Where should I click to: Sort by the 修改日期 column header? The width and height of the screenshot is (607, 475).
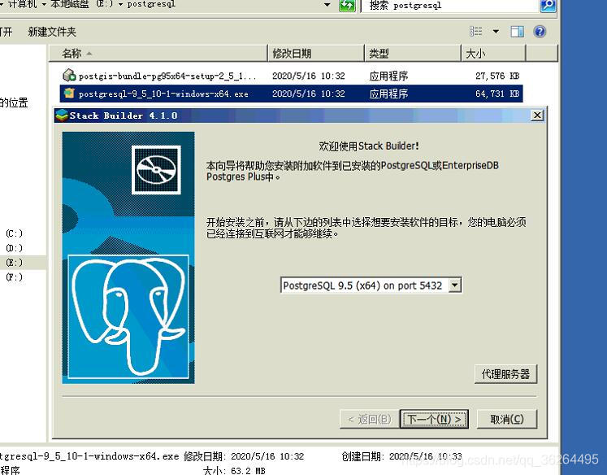point(316,53)
